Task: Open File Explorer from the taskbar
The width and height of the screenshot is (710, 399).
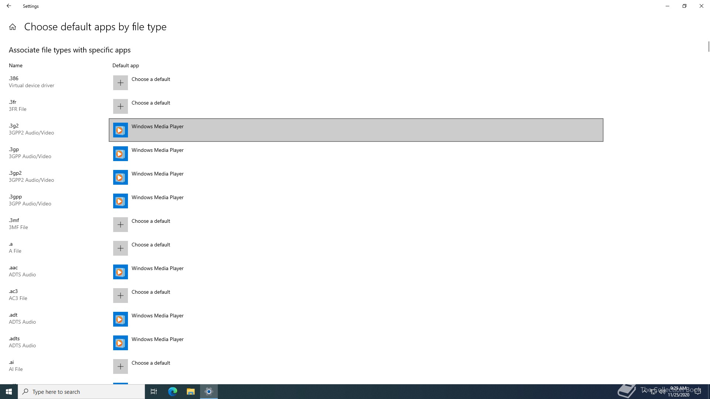Action: (190, 392)
